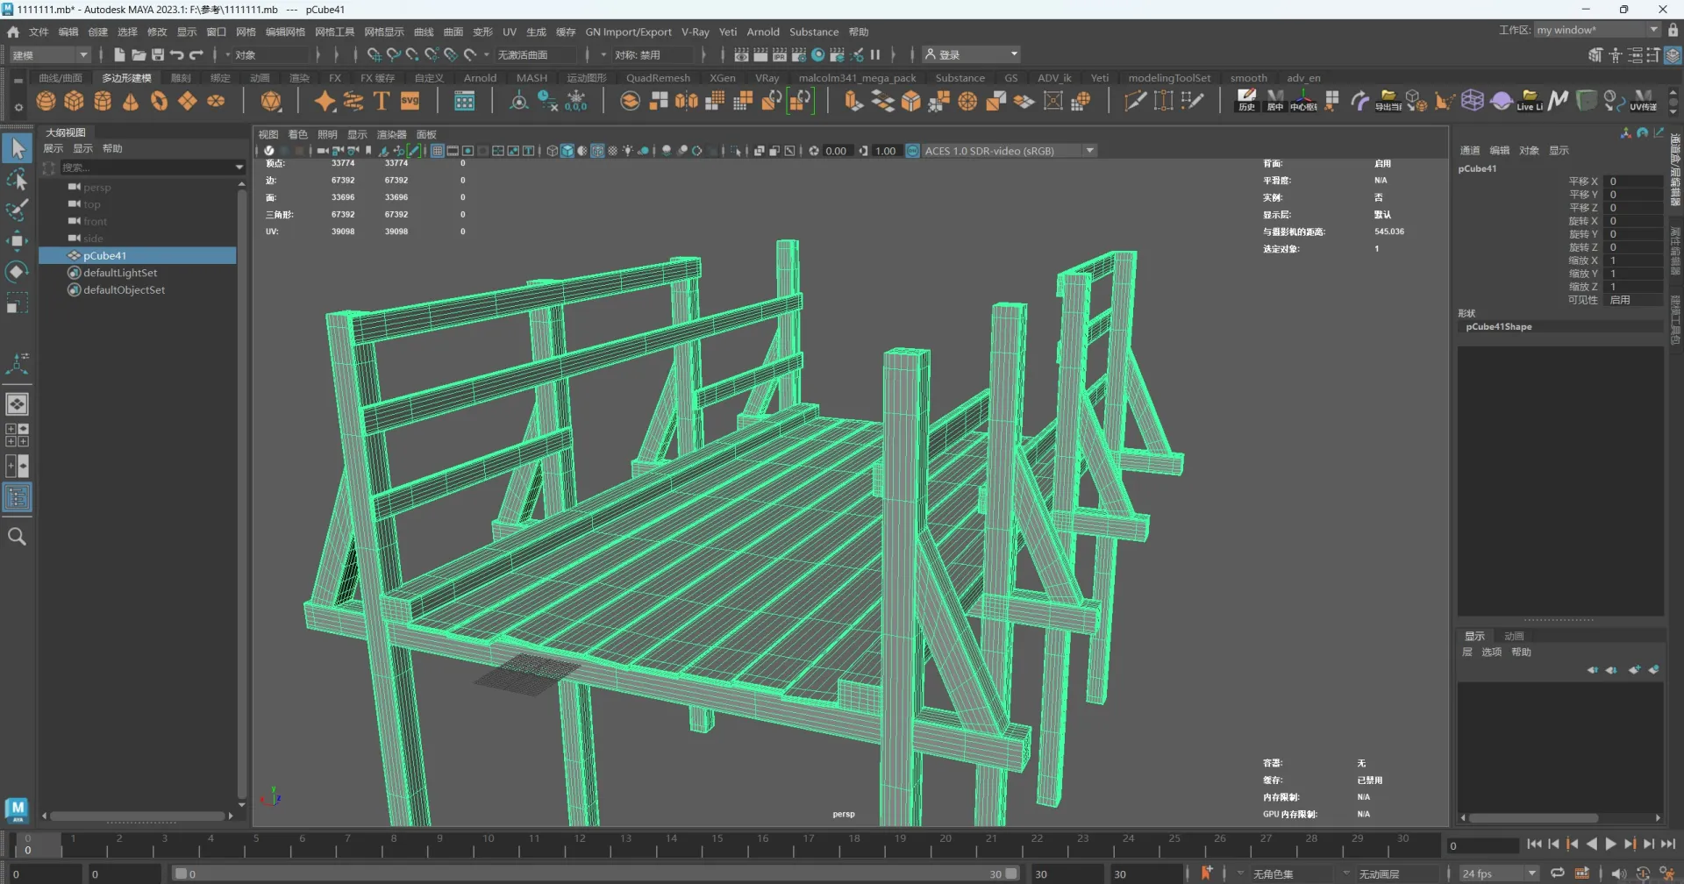This screenshot has width=1684, height=884.
Task: Open the 网格工具 menu
Action: point(334,32)
